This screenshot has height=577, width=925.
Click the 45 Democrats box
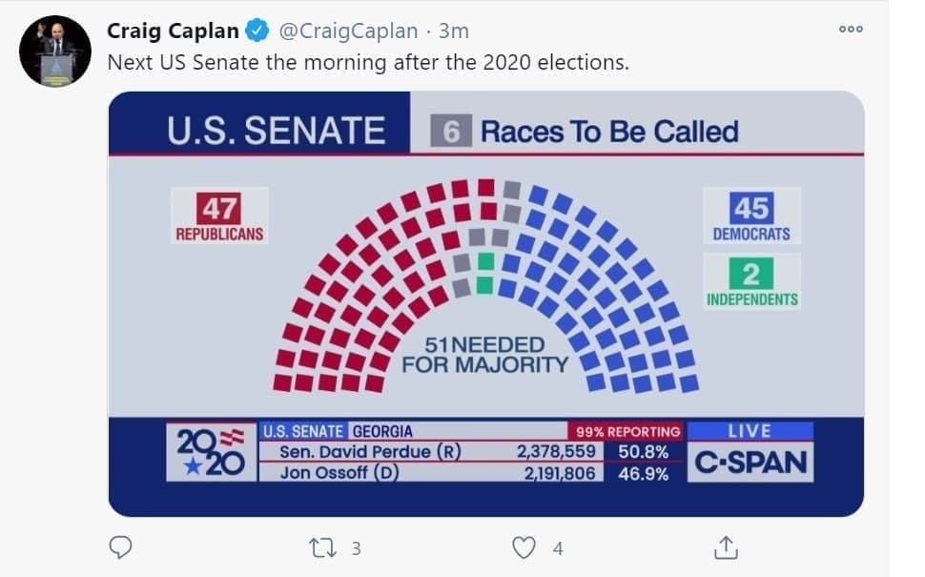pos(751,216)
